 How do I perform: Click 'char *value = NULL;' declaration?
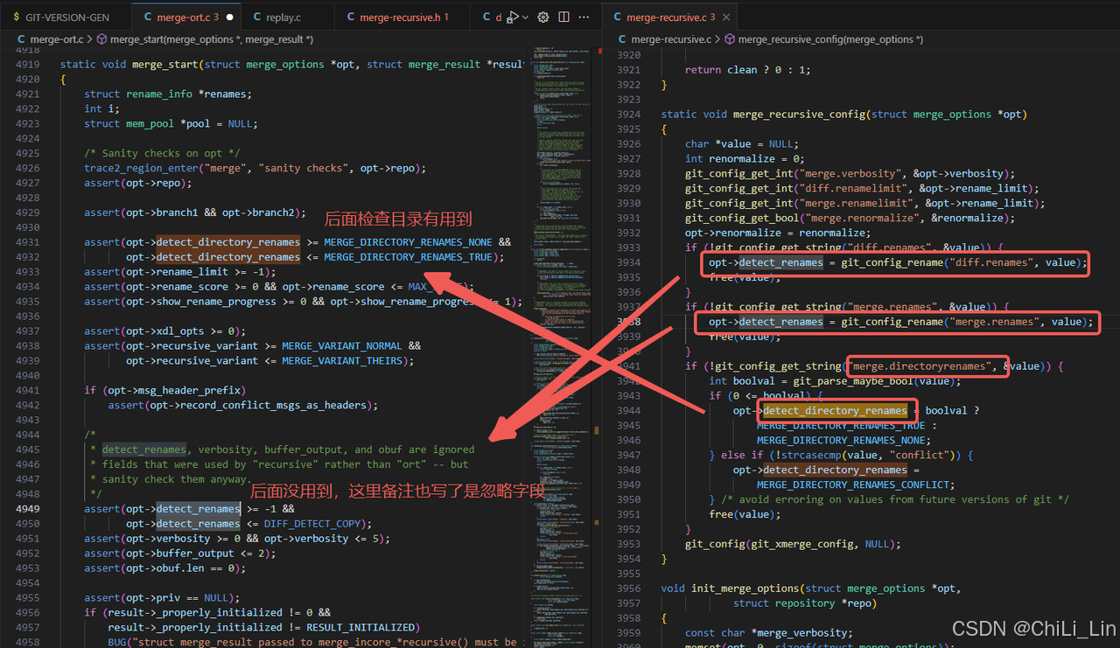pyautogui.click(x=741, y=143)
